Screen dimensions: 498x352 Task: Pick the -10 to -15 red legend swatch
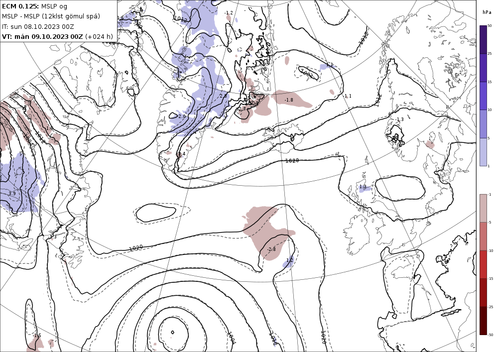(483, 264)
